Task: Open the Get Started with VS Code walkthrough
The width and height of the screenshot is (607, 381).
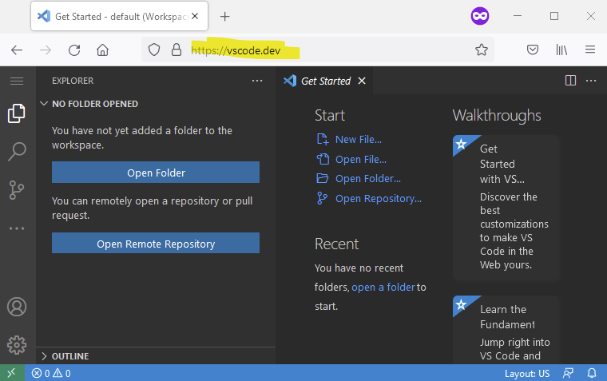Action: 506,208
